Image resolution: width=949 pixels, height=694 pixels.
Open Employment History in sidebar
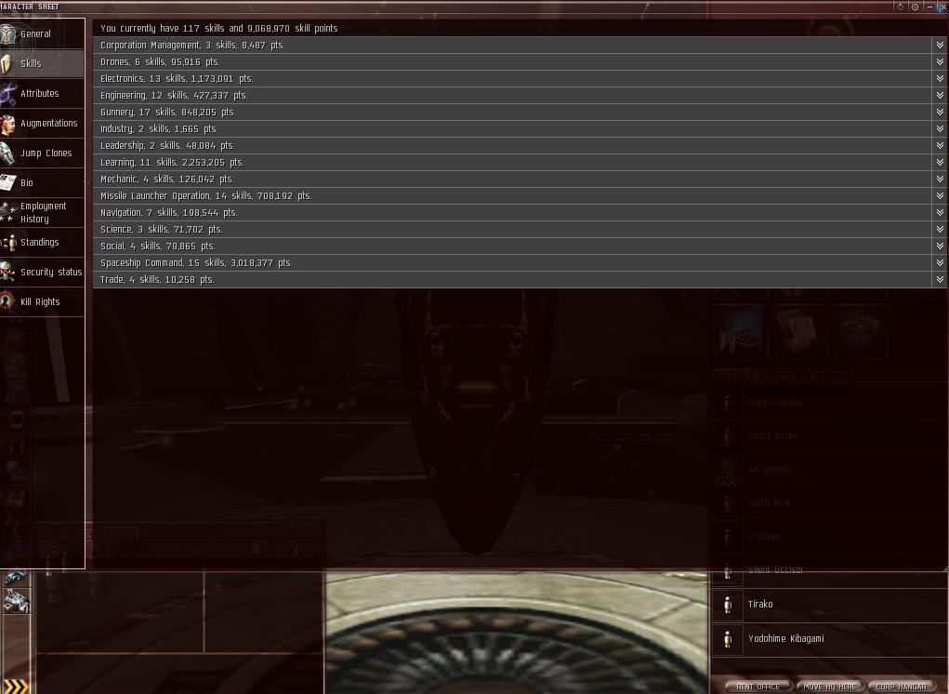point(42,212)
